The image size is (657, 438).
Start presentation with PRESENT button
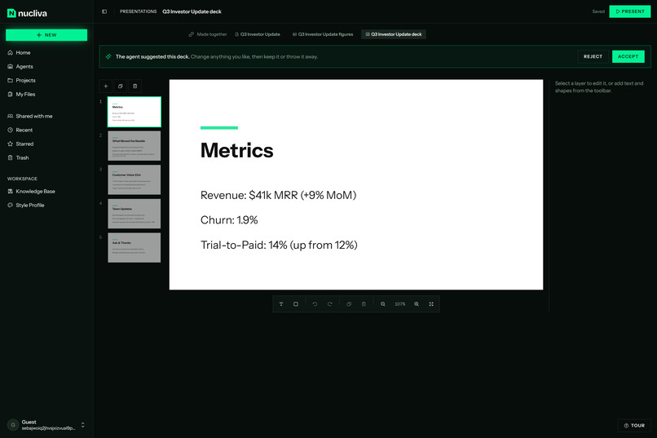(630, 11)
